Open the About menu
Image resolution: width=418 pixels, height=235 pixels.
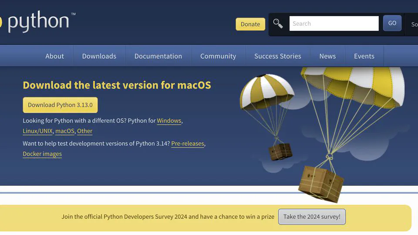[x=55, y=56]
